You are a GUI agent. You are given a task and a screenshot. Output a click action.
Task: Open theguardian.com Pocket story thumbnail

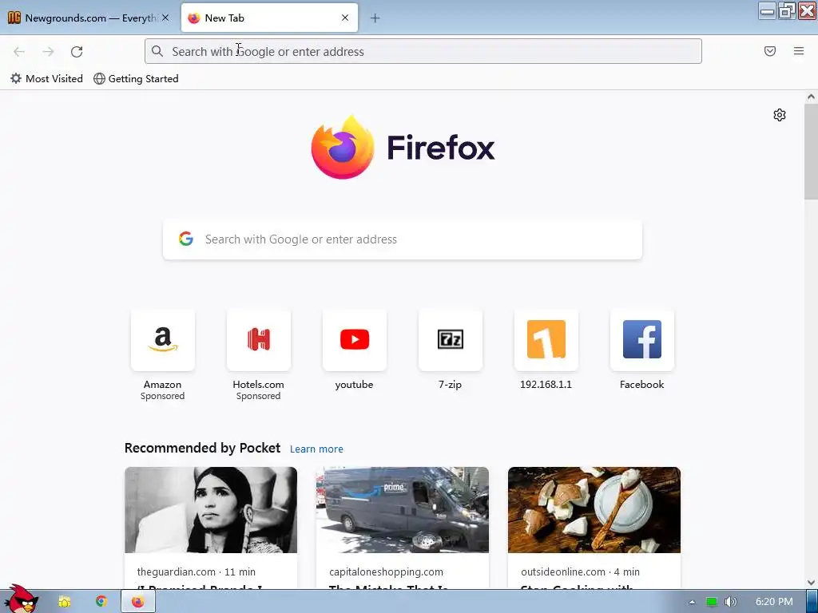tap(211, 510)
